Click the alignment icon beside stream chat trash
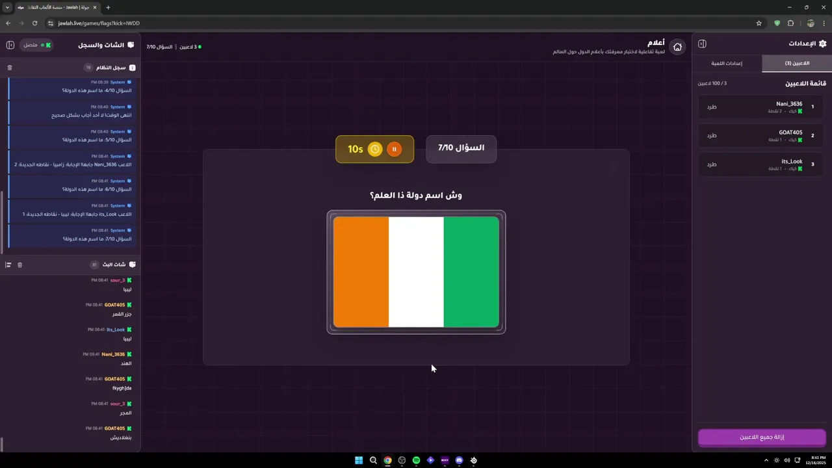The image size is (832, 468). coord(8,265)
